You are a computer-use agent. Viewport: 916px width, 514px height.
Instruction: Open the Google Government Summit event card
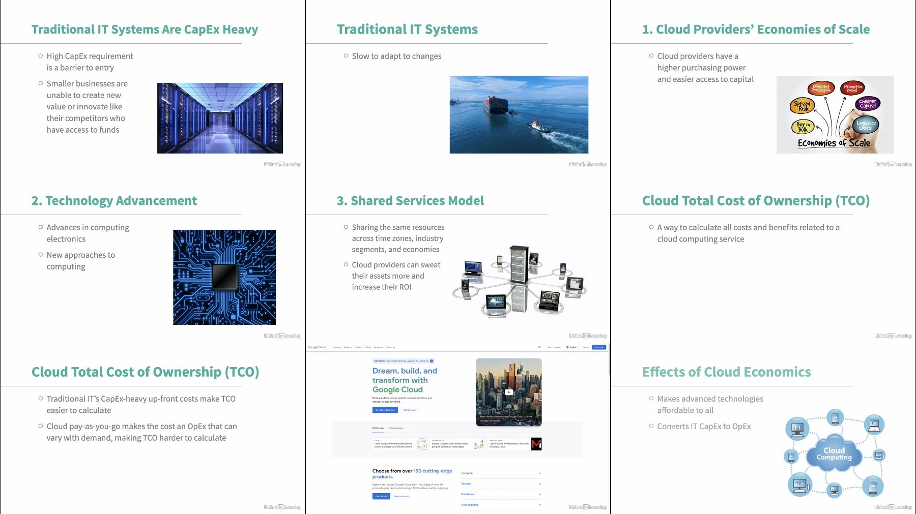400,444
